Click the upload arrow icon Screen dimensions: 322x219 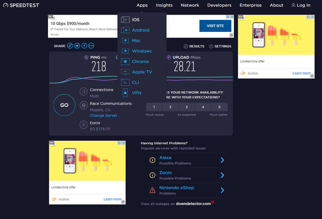pos(169,57)
